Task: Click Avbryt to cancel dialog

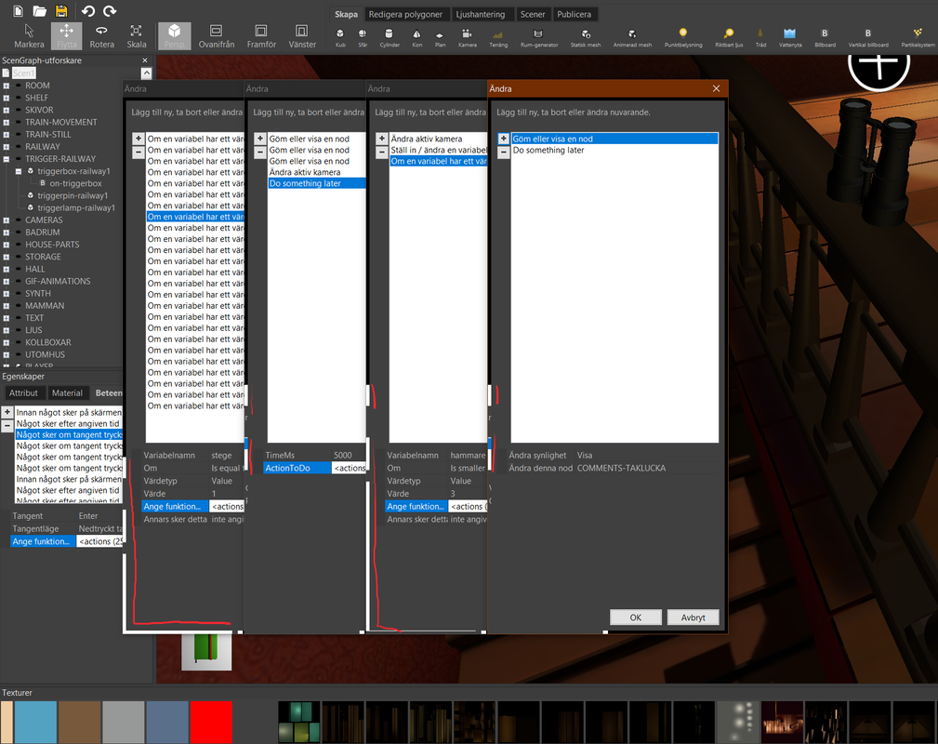Action: coord(693,618)
